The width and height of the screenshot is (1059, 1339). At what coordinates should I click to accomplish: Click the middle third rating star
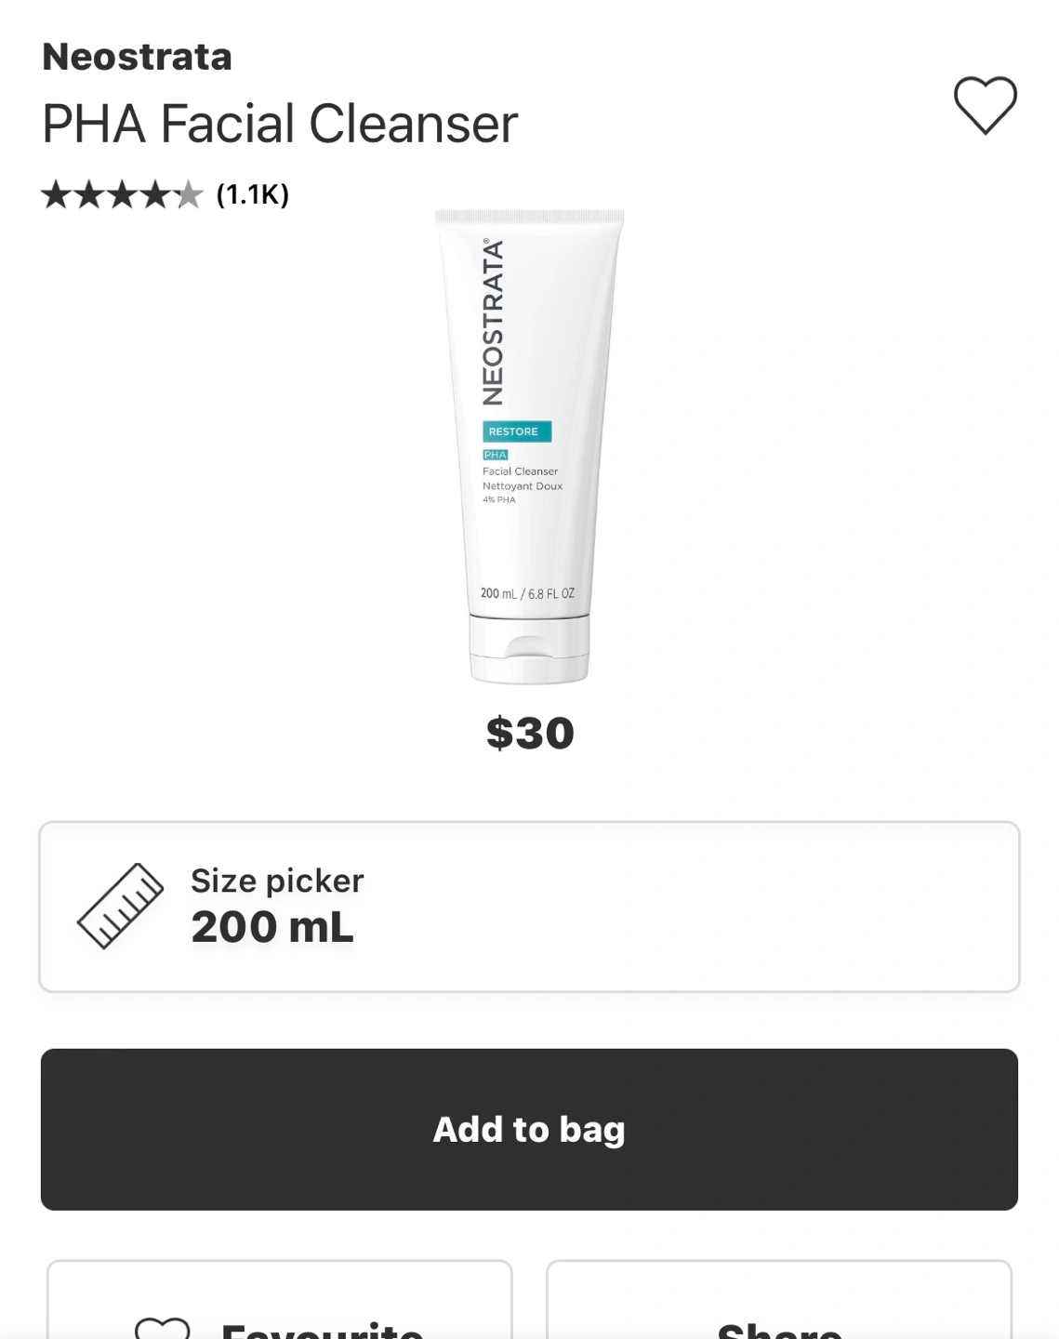[x=122, y=194]
